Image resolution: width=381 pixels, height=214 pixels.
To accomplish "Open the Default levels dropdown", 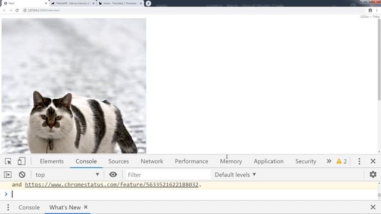I will click(x=235, y=175).
